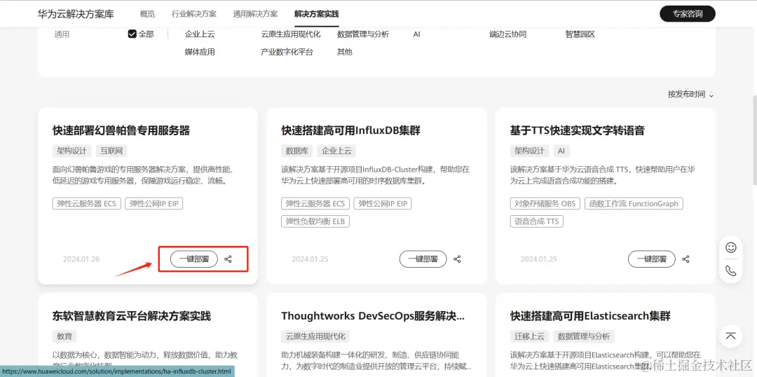Image resolution: width=757 pixels, height=377 pixels.
Task: Filter by 企业上云 category
Action: (200, 34)
